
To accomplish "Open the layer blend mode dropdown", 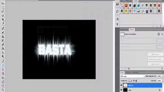I will 133,76.
